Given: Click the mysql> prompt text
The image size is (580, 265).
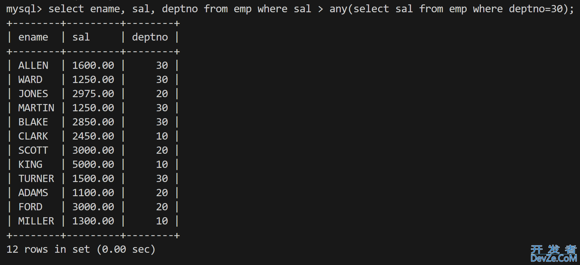Looking at the screenshot, I should (24, 9).
